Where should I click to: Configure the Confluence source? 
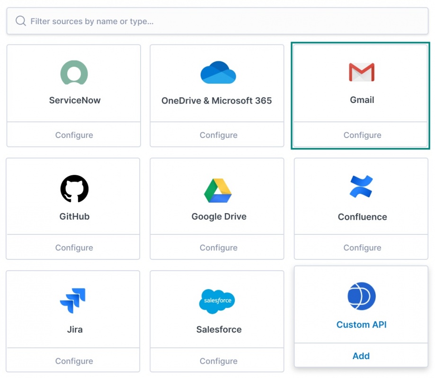click(362, 248)
